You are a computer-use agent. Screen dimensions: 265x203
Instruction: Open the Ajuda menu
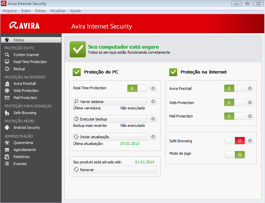[x=75, y=11]
